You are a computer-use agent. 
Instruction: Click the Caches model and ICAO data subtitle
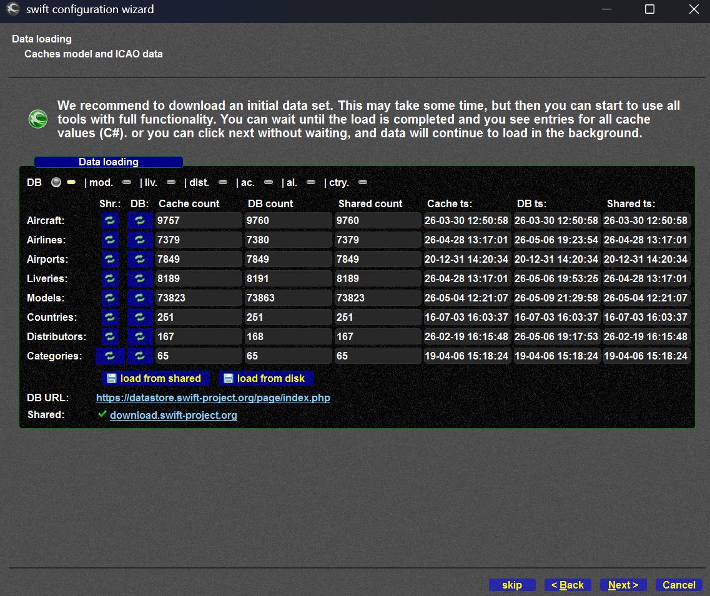click(x=93, y=54)
